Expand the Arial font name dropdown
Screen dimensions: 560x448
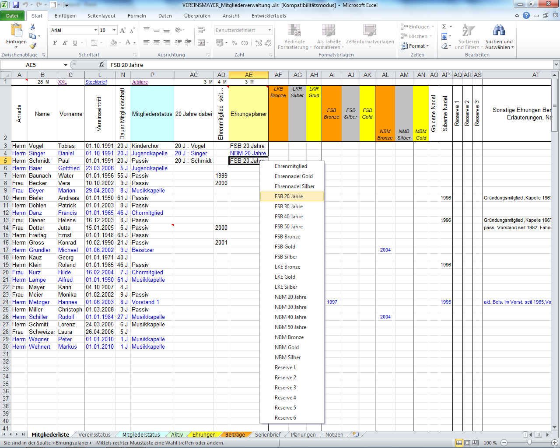(95, 30)
